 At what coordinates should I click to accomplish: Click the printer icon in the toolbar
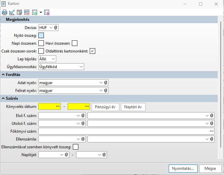pyautogui.click(x=5, y=12)
